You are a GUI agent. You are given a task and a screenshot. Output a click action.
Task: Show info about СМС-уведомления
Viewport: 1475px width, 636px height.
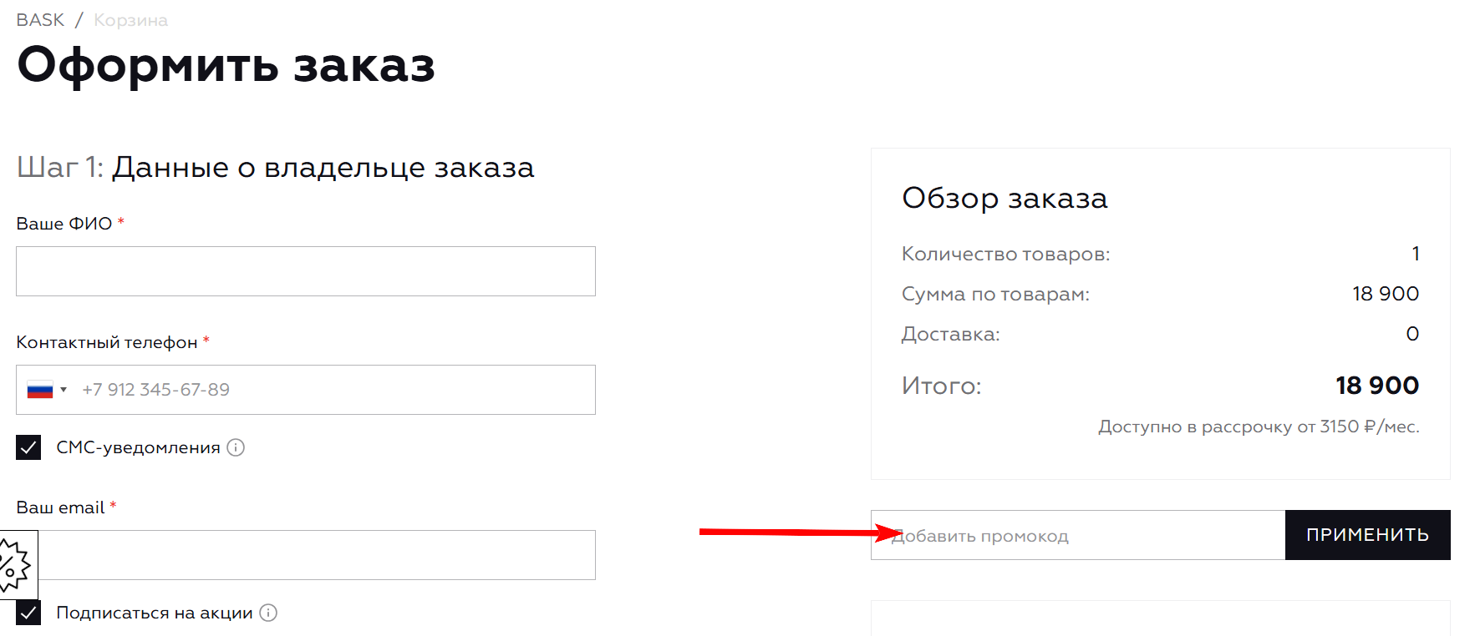237,447
